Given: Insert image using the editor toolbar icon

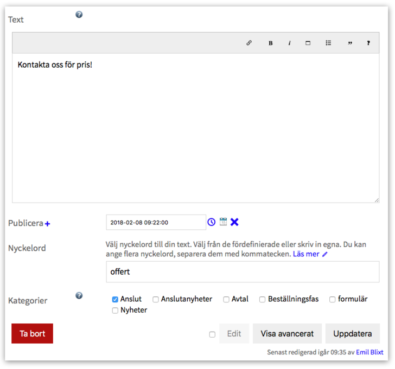Looking at the screenshot, I should tap(308, 43).
